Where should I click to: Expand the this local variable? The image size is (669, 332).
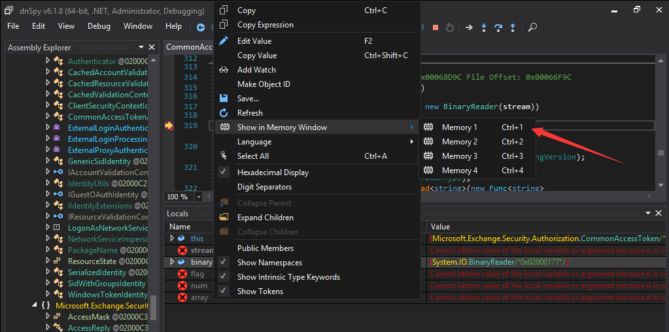tap(173, 239)
